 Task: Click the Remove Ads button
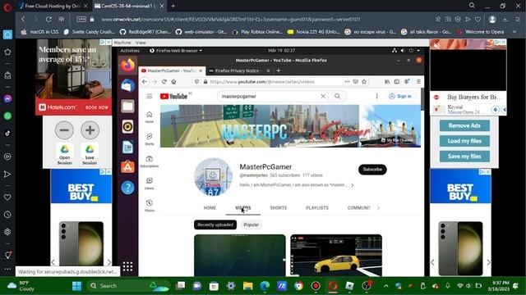tap(464, 125)
